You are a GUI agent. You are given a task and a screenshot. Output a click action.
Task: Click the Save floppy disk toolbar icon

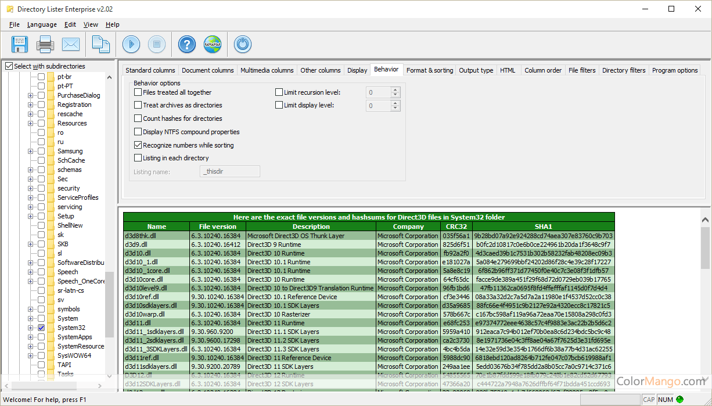pyautogui.click(x=20, y=44)
